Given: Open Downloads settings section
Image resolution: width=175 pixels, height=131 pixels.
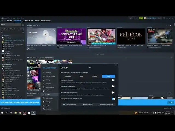Looking at the screenshot, I should (x=49, y=98).
